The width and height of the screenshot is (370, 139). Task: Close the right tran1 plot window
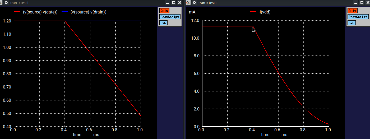tap(368, 3)
